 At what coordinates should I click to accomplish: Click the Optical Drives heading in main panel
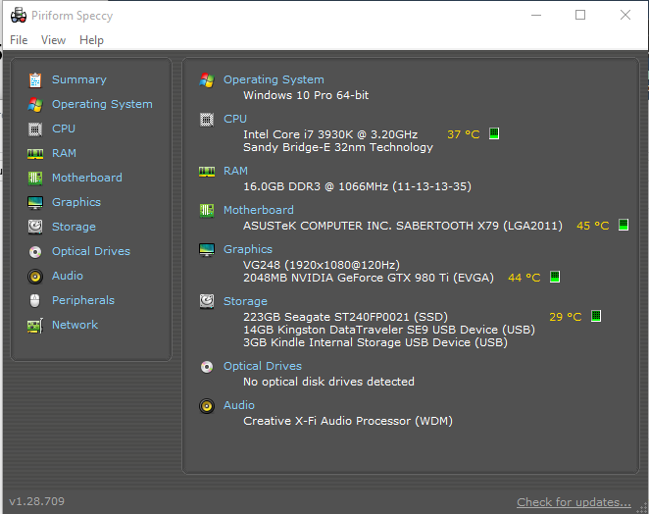(263, 366)
